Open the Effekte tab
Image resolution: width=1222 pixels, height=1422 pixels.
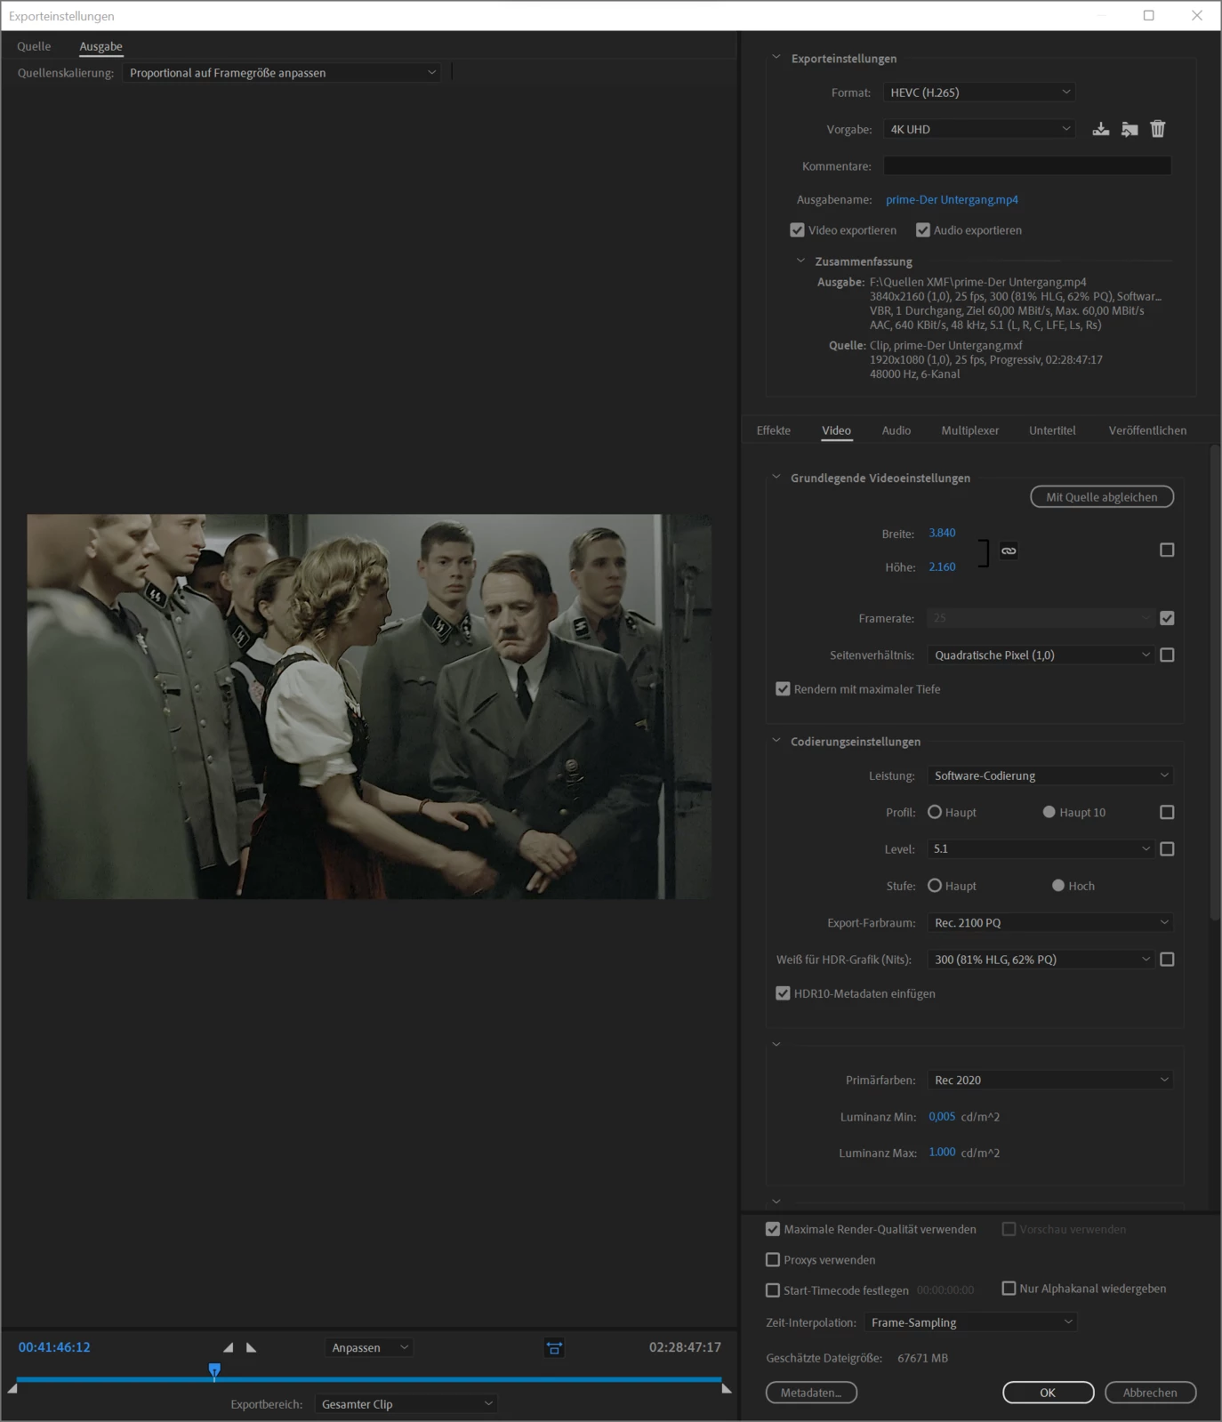pos(774,430)
